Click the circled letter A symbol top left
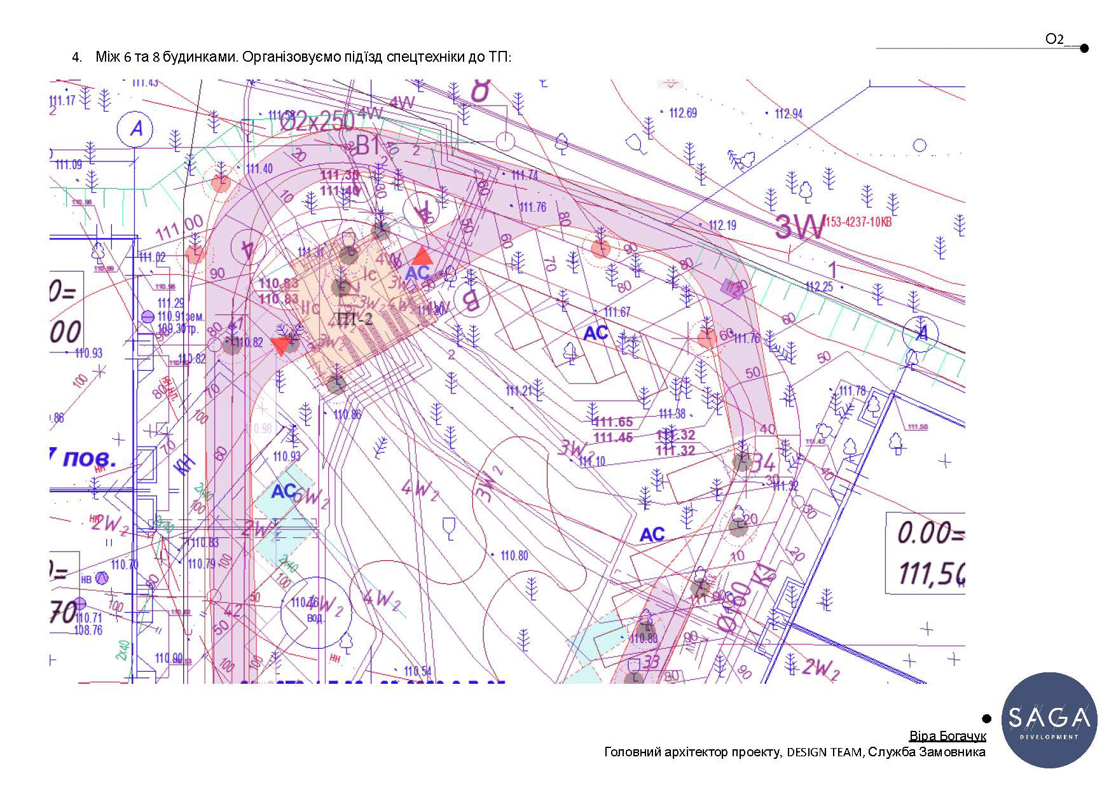 (x=135, y=129)
